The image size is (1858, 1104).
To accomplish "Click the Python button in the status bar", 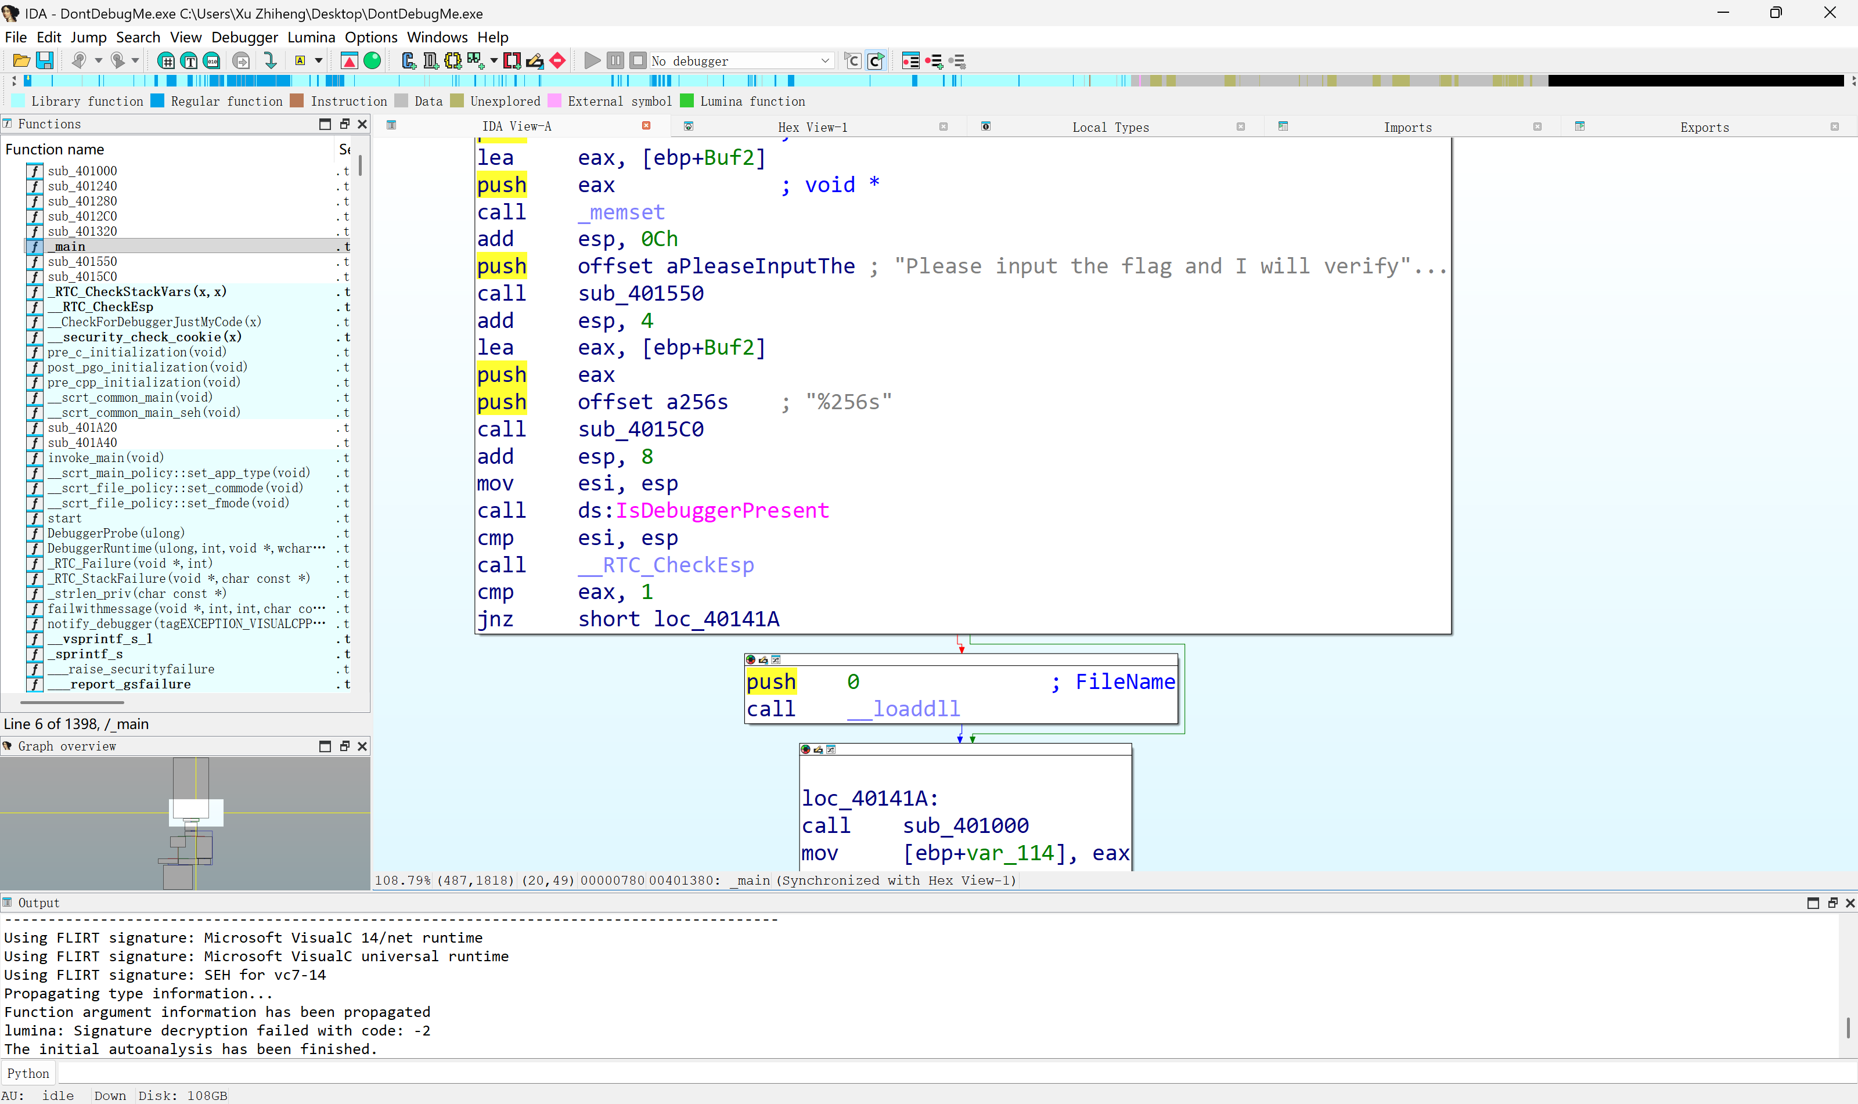I will click(x=28, y=1073).
